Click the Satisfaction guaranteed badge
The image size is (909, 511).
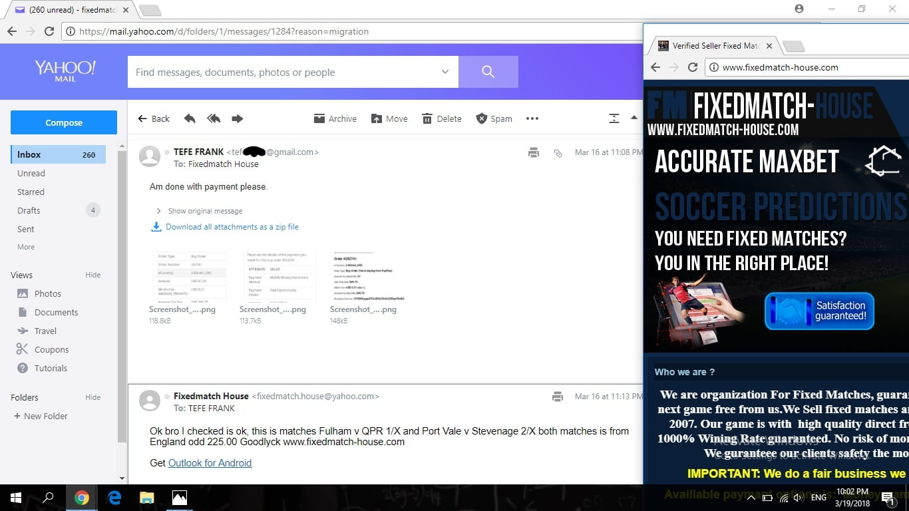coord(819,311)
